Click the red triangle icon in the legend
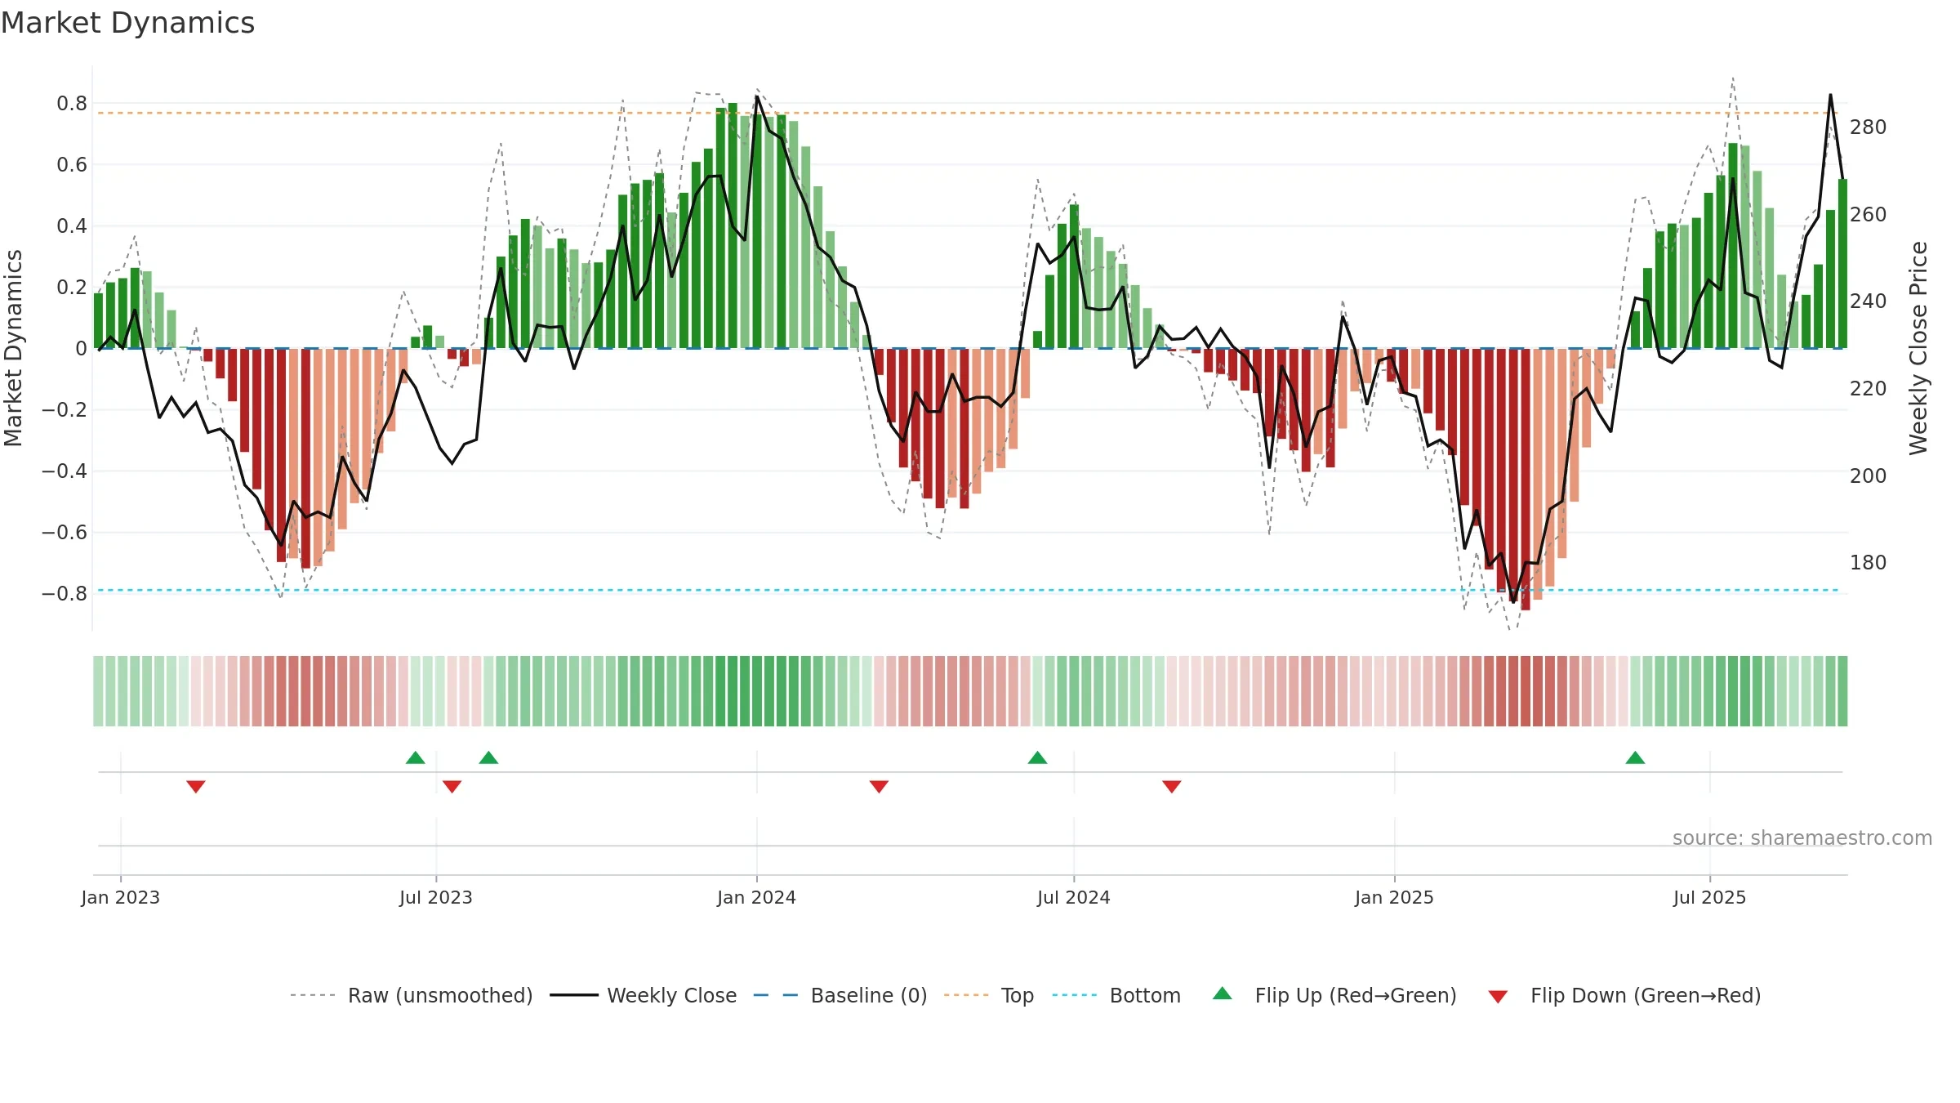1960x1103 pixels. [1498, 997]
